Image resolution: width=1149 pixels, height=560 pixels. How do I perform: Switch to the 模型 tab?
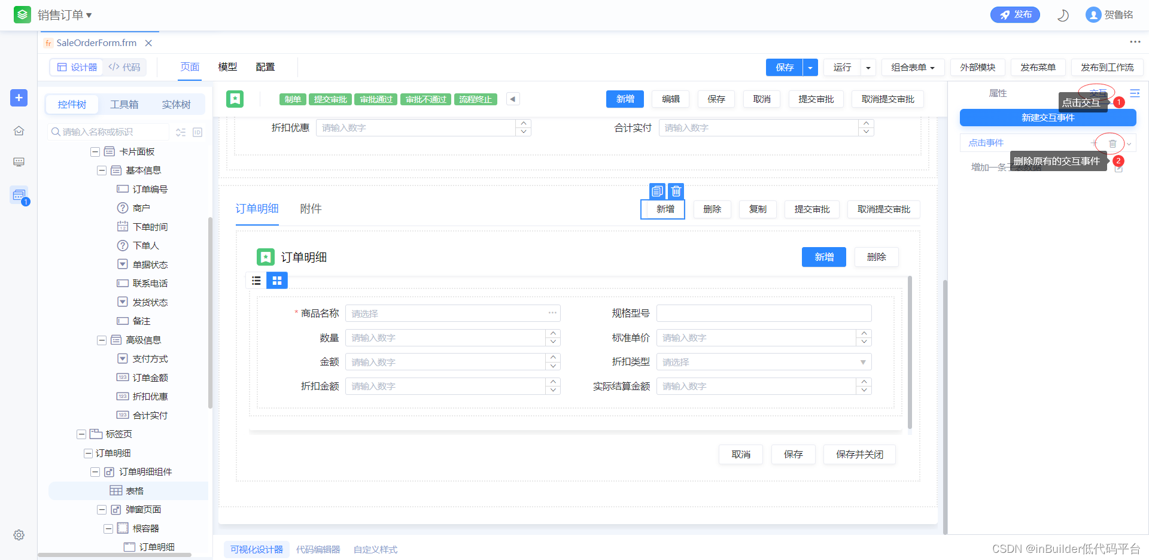pos(227,67)
